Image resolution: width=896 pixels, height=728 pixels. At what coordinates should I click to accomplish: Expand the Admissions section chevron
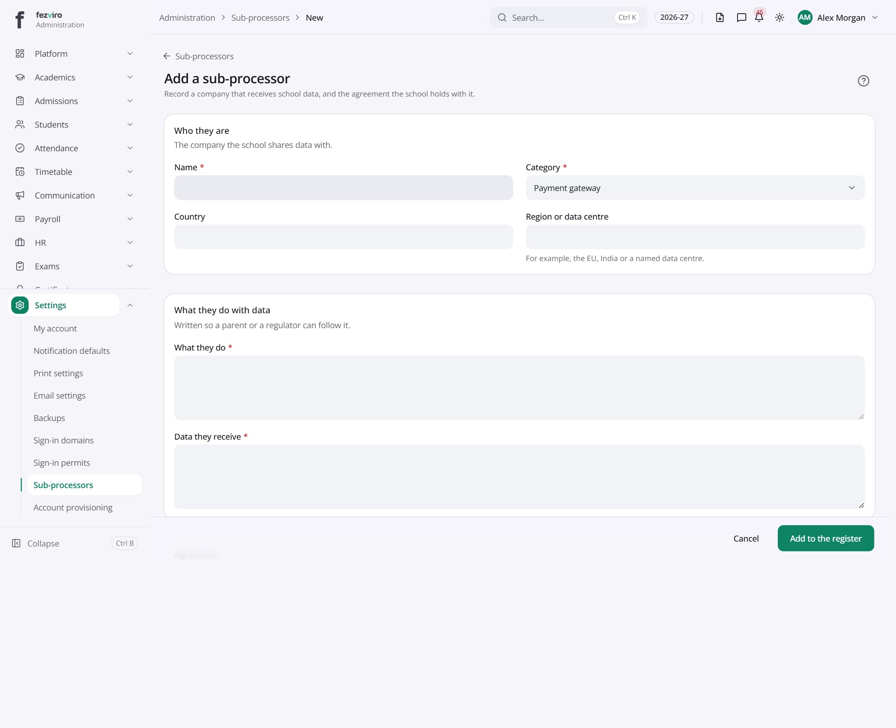click(x=130, y=101)
